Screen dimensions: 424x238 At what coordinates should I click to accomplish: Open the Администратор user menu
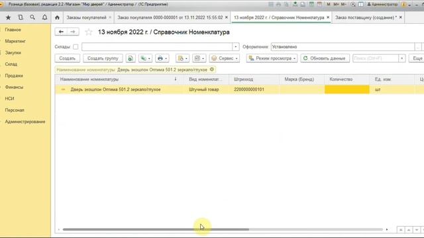tap(382, 5)
